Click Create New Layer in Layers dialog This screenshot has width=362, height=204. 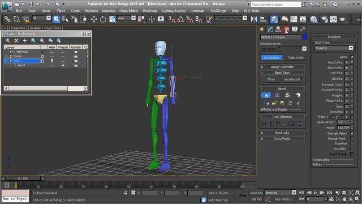pyautogui.click(x=8, y=41)
